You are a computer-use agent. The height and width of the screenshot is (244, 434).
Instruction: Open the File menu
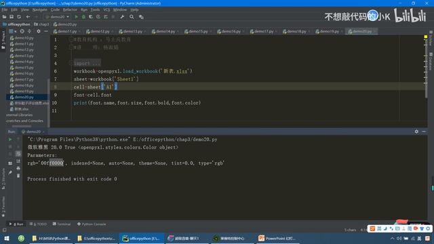coord(5,9)
